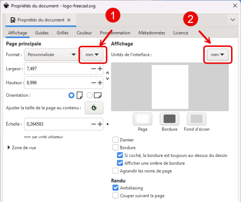
Task: Open the Format Personnalisée dropdown
Action: coord(51,55)
